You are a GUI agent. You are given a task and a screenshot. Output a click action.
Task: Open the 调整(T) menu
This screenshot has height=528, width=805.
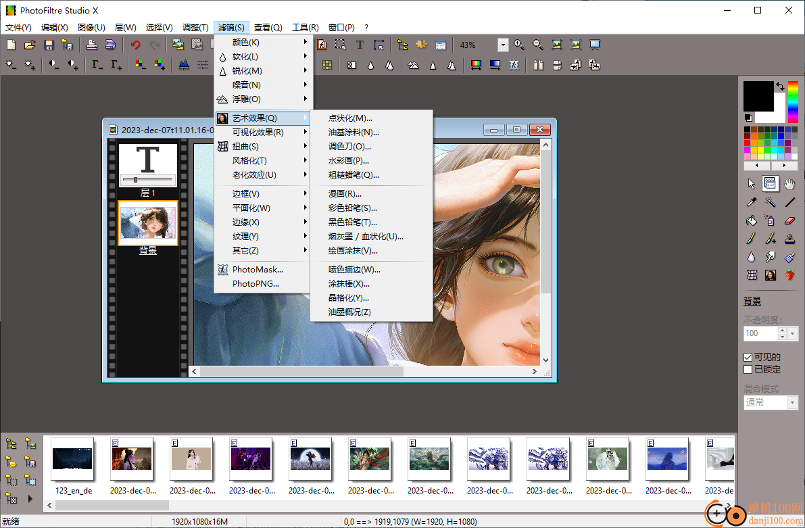[195, 27]
